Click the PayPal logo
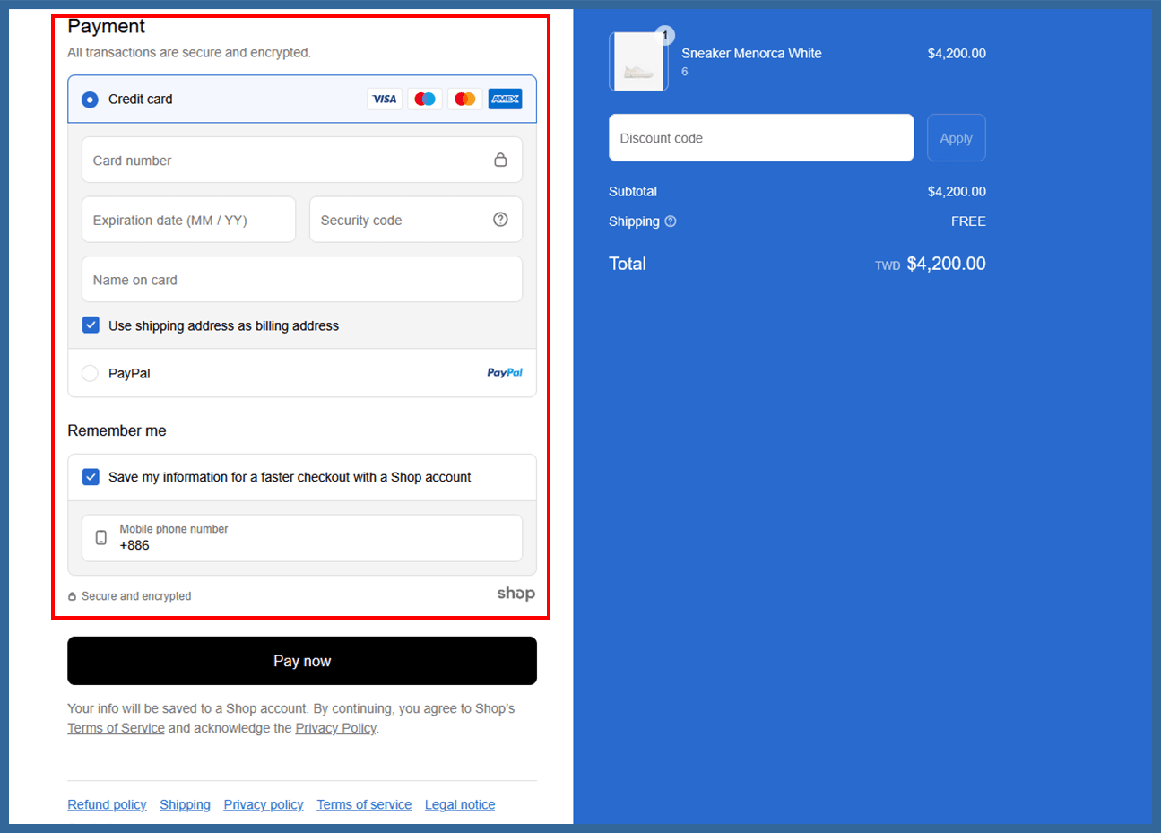 point(505,373)
